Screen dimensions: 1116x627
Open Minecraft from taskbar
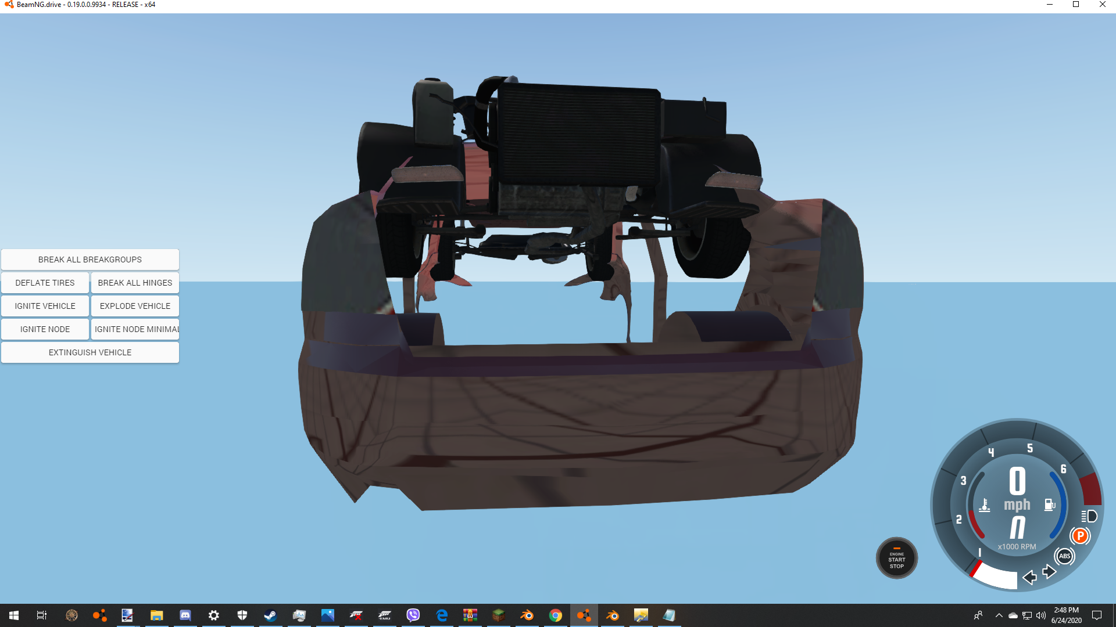click(499, 615)
